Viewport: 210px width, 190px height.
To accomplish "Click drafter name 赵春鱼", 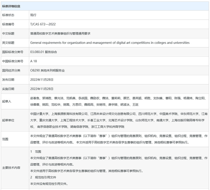I will tap(35, 98).
